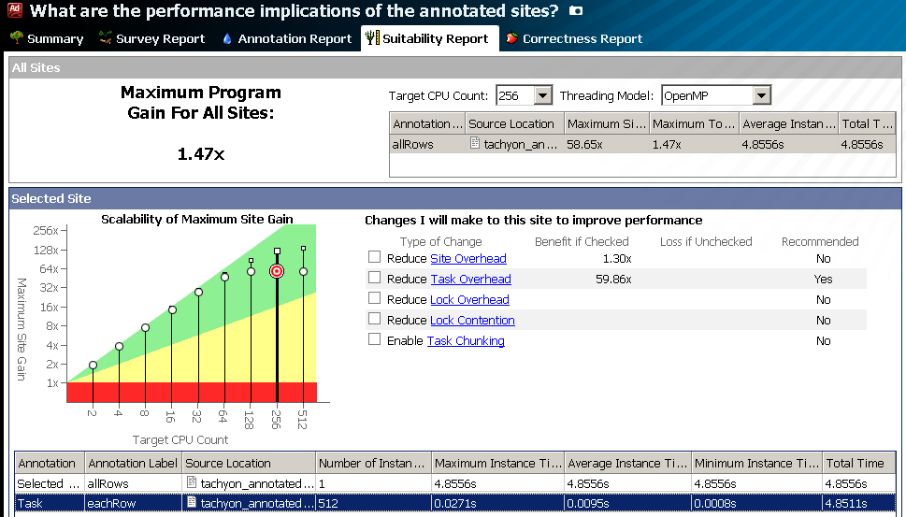Click file icon in eachRow task row
Viewport: 906px width, 517px height.
192,503
